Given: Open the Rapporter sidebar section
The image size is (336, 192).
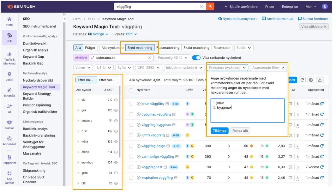Looking at the screenshot, I should pos(9,160).
